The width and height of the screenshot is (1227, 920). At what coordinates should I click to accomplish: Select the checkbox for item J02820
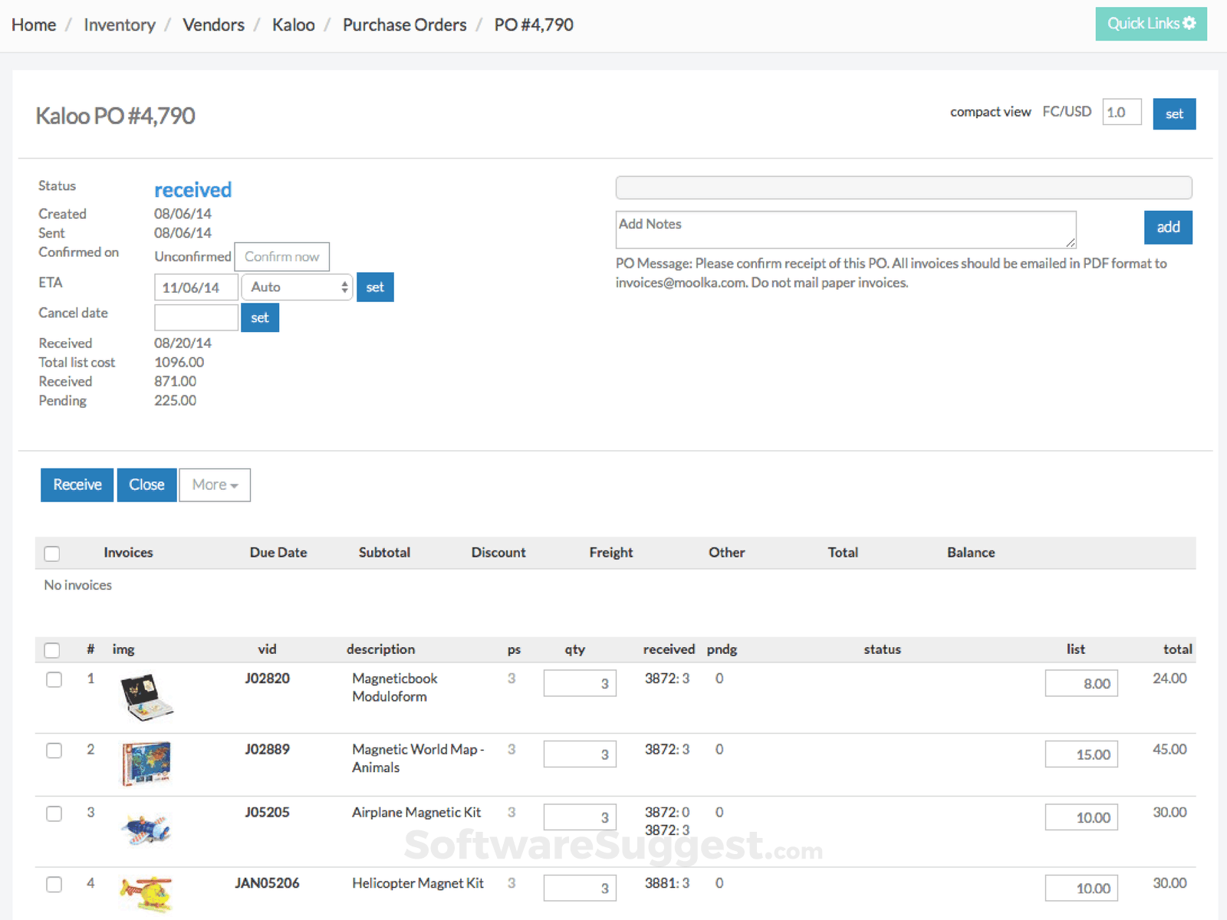tap(54, 679)
